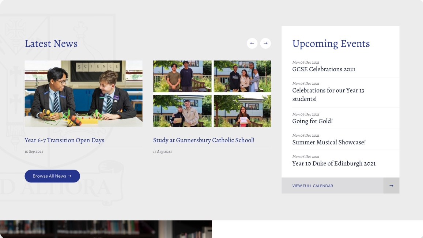
Task: Click photo of two boys holding envelopes
Action: coord(182,111)
